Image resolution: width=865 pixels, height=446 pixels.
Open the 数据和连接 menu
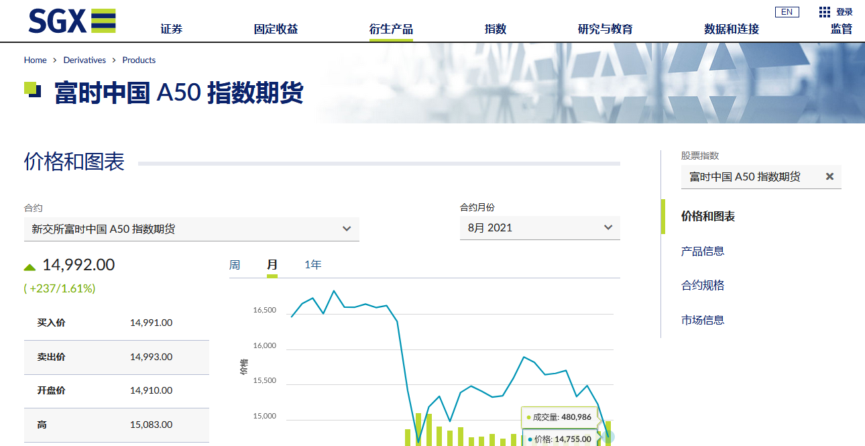tap(732, 29)
